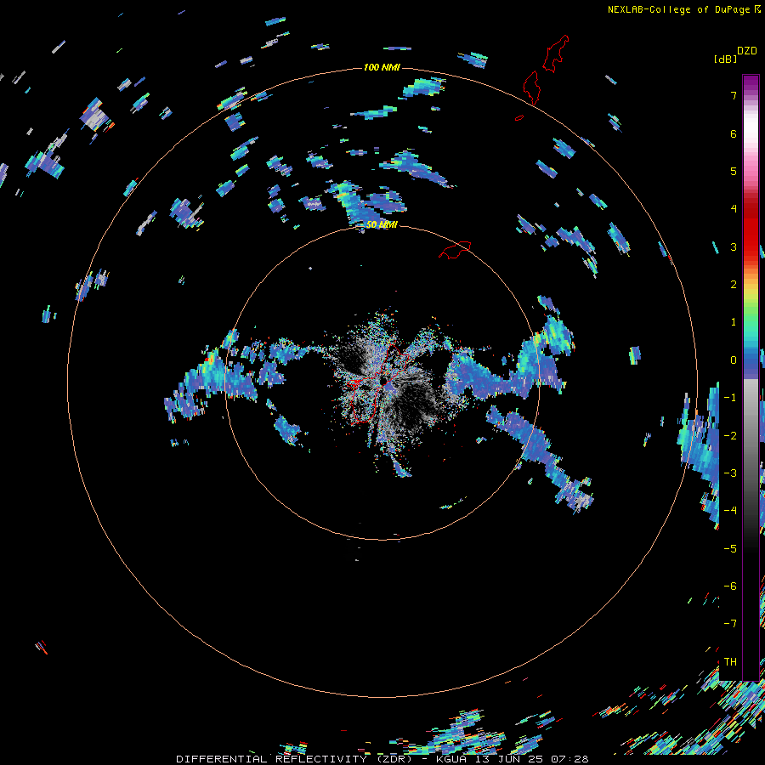Click the 7 value on color scale
The width and height of the screenshot is (765, 765).
tap(734, 95)
